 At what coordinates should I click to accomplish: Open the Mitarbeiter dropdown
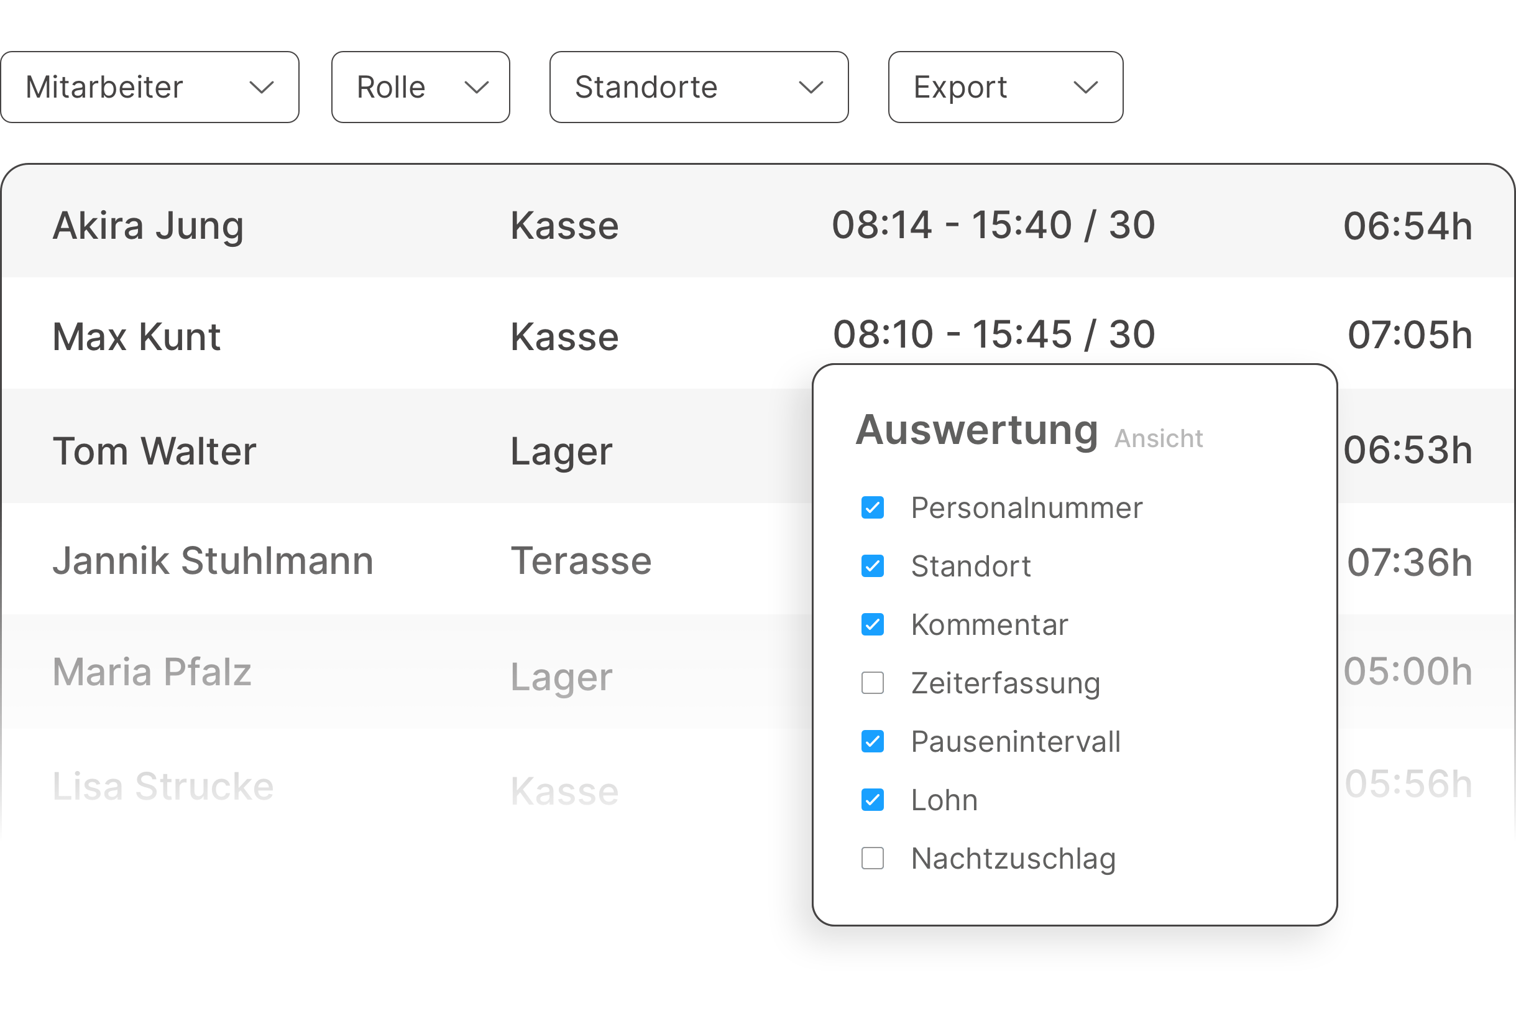click(x=149, y=87)
